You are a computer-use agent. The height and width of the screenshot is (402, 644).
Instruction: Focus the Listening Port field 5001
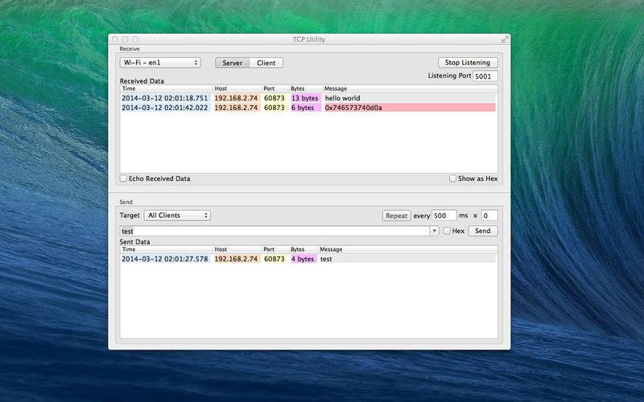pos(485,76)
